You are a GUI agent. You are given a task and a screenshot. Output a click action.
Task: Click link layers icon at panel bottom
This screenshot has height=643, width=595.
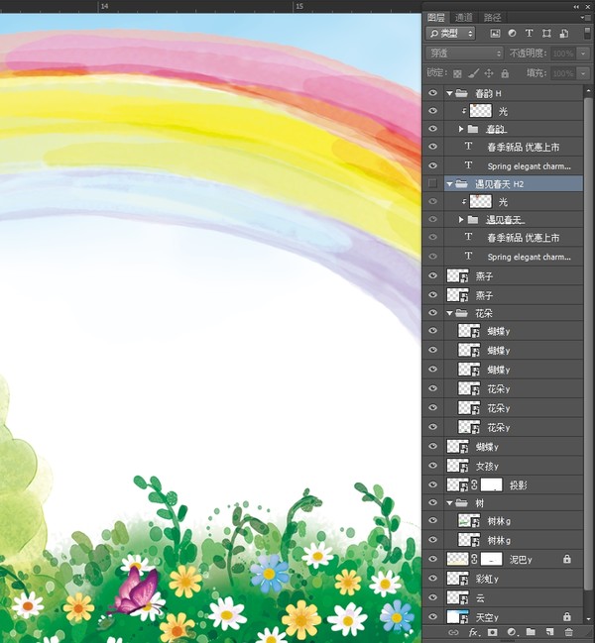click(x=453, y=632)
